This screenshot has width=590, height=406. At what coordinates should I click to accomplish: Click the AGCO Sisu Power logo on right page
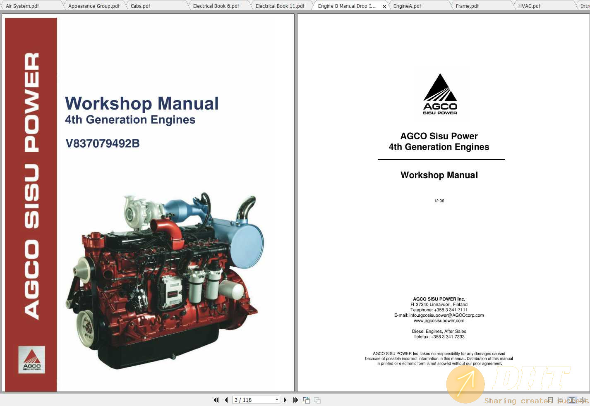point(440,94)
